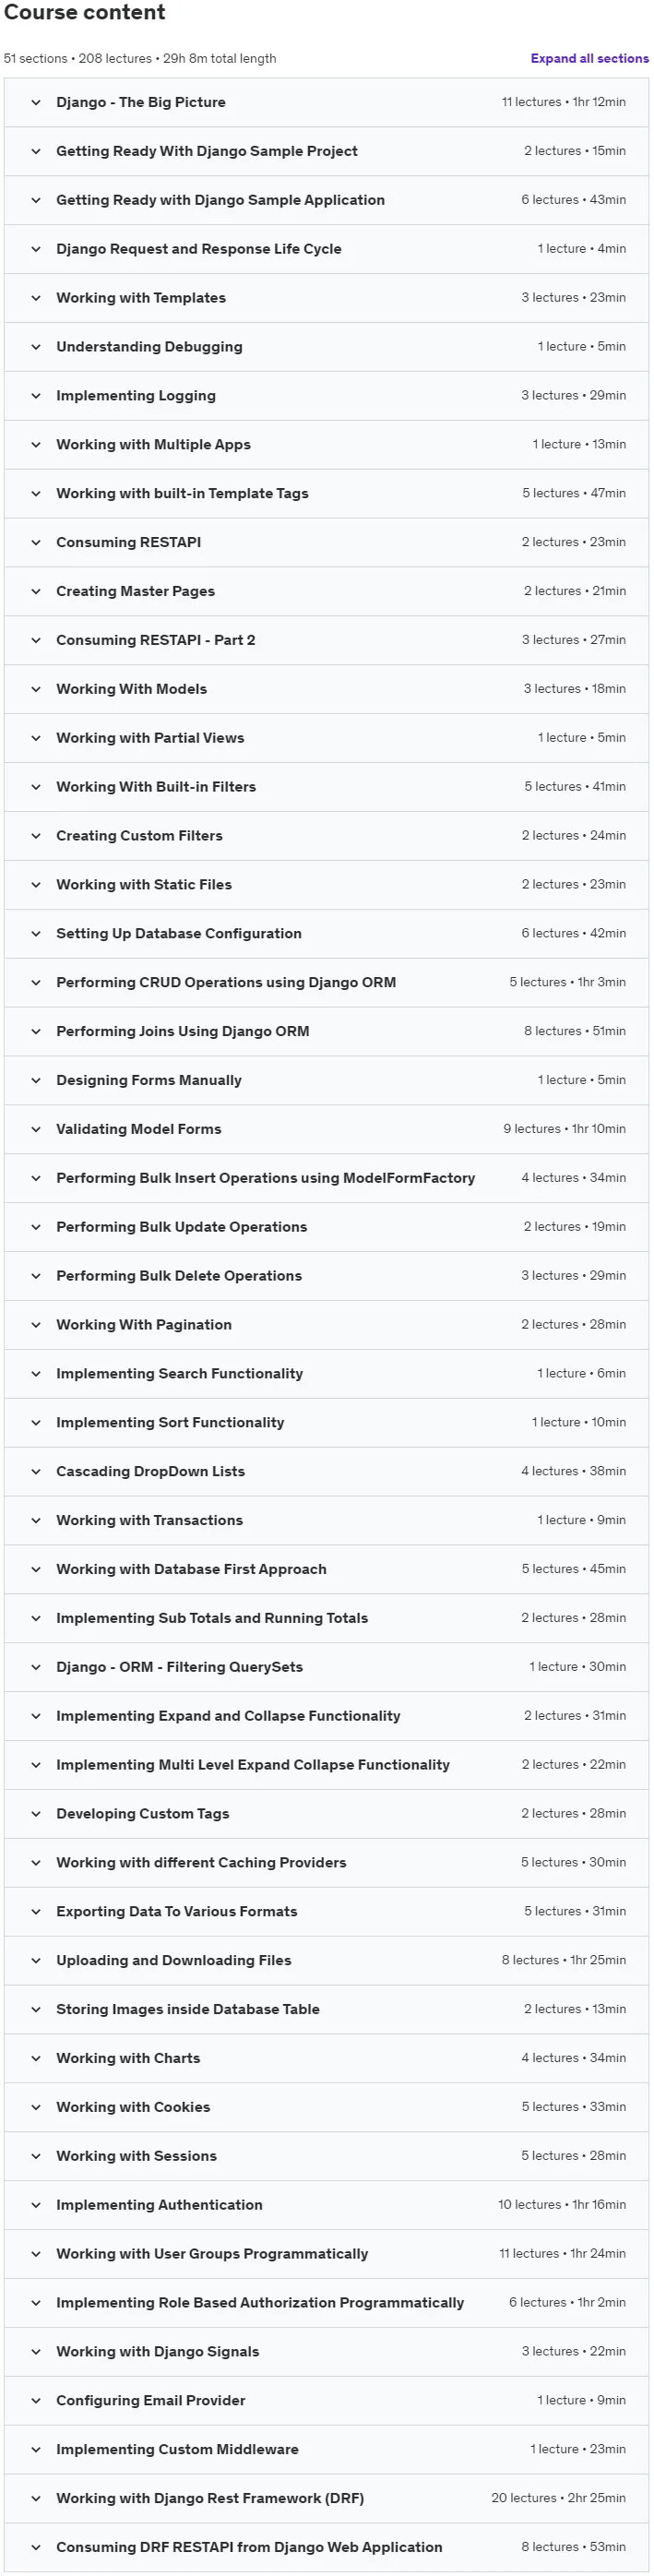This screenshot has width=654, height=2576.
Task: Click chevron icon next to Working with Charts
Action: pyautogui.click(x=36, y=2058)
